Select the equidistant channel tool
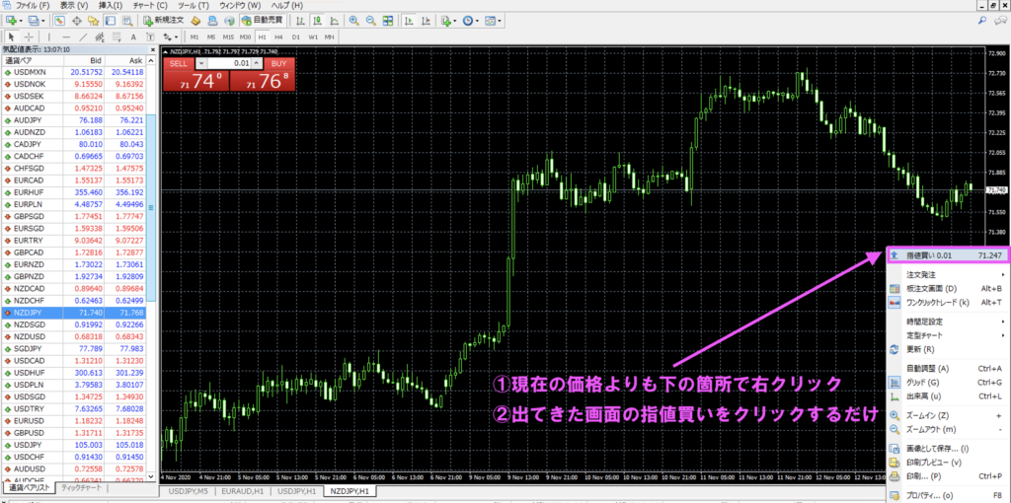 100,36
